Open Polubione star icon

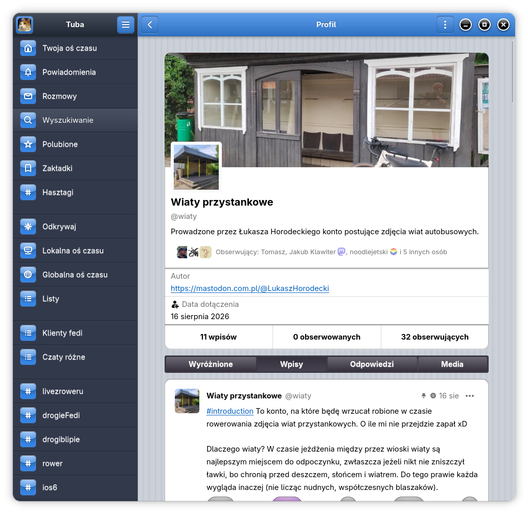click(x=28, y=144)
